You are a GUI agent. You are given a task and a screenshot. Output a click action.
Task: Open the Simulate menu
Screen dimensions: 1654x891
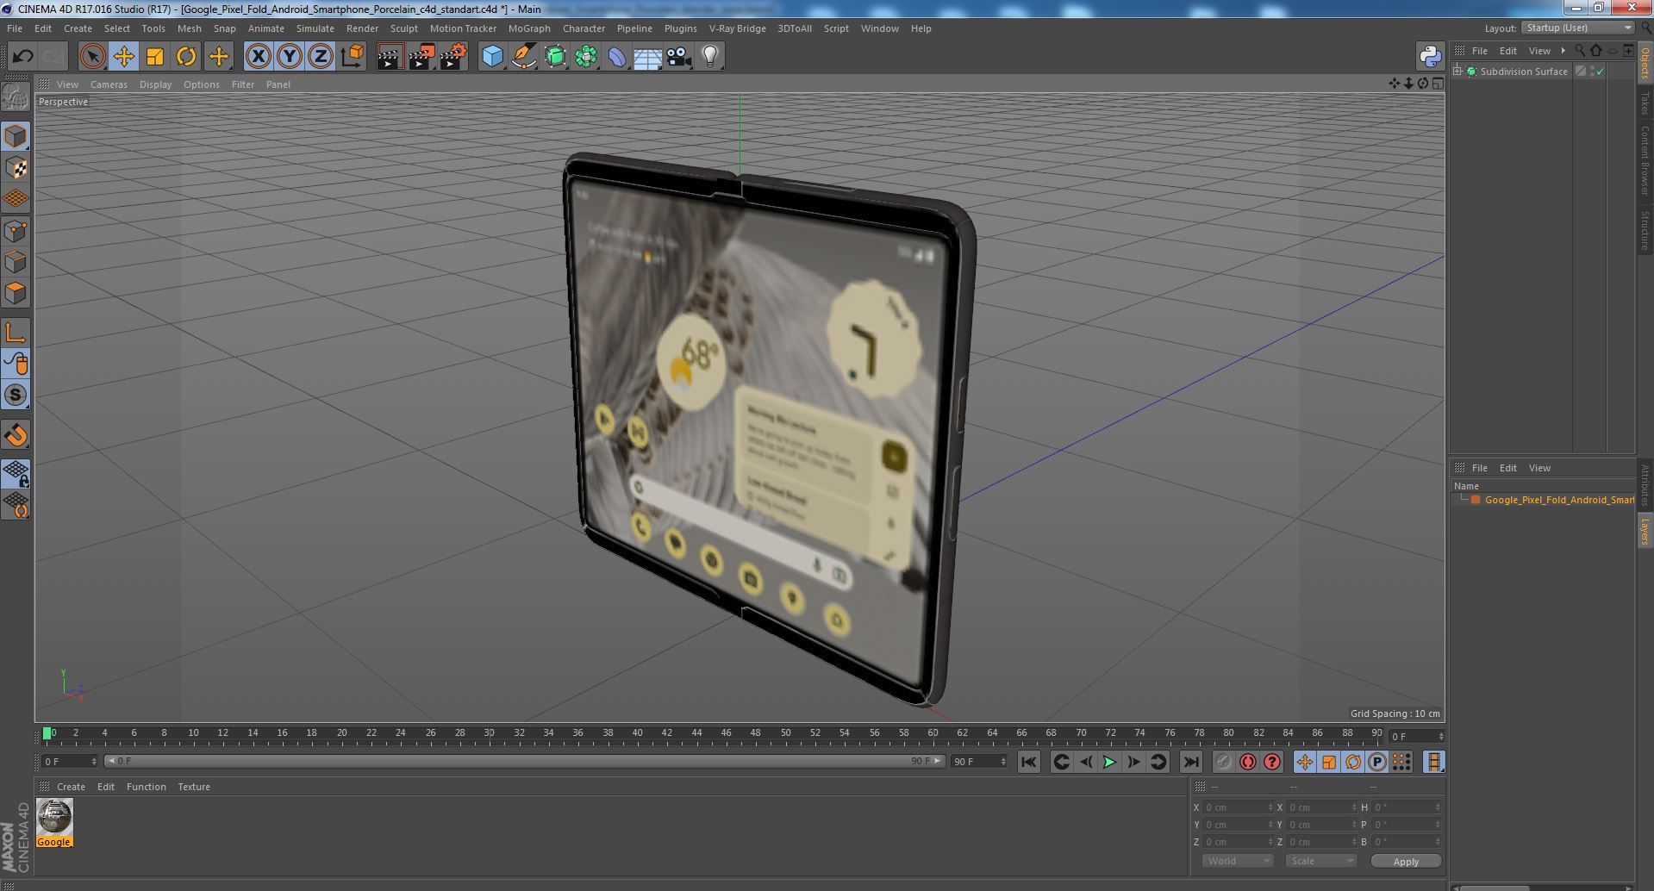click(x=315, y=28)
